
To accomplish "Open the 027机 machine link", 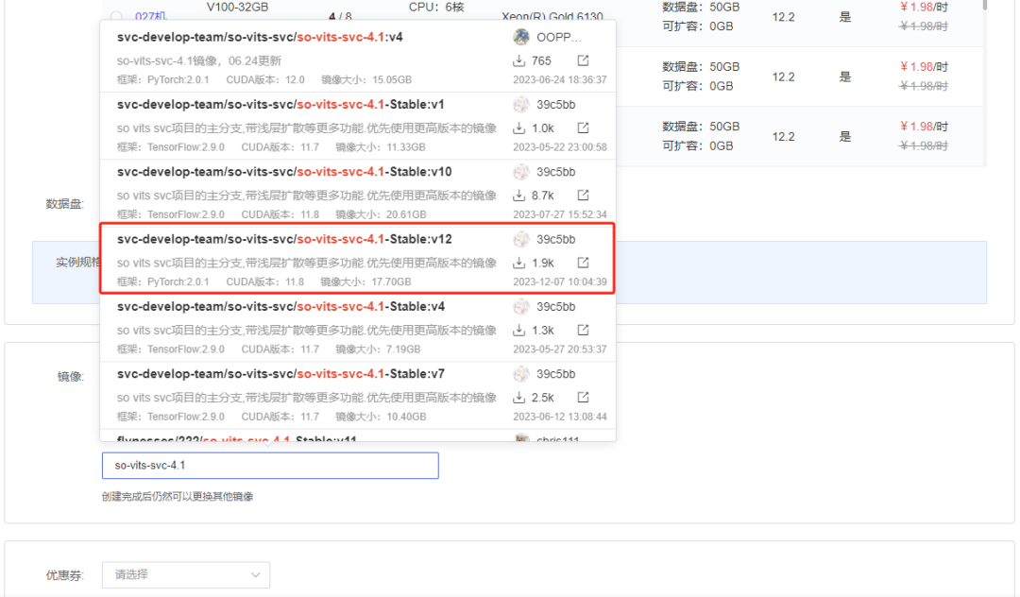I will (151, 16).
